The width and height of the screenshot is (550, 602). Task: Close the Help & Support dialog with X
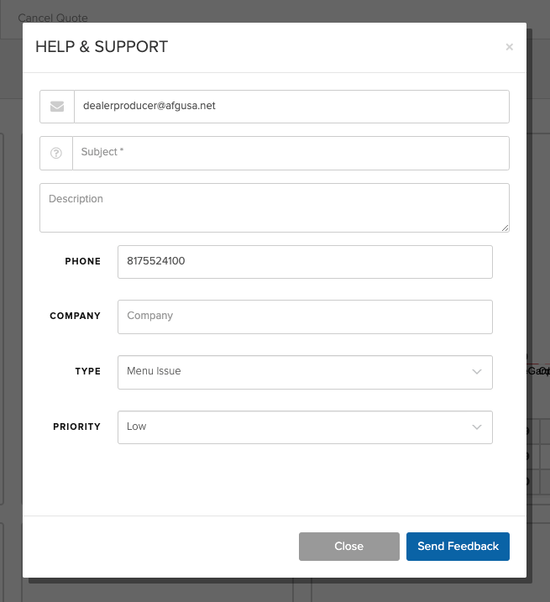(x=510, y=47)
